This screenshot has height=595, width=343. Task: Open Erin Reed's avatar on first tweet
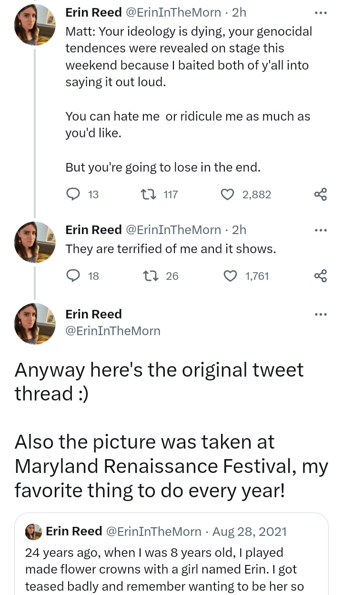pyautogui.click(x=35, y=25)
